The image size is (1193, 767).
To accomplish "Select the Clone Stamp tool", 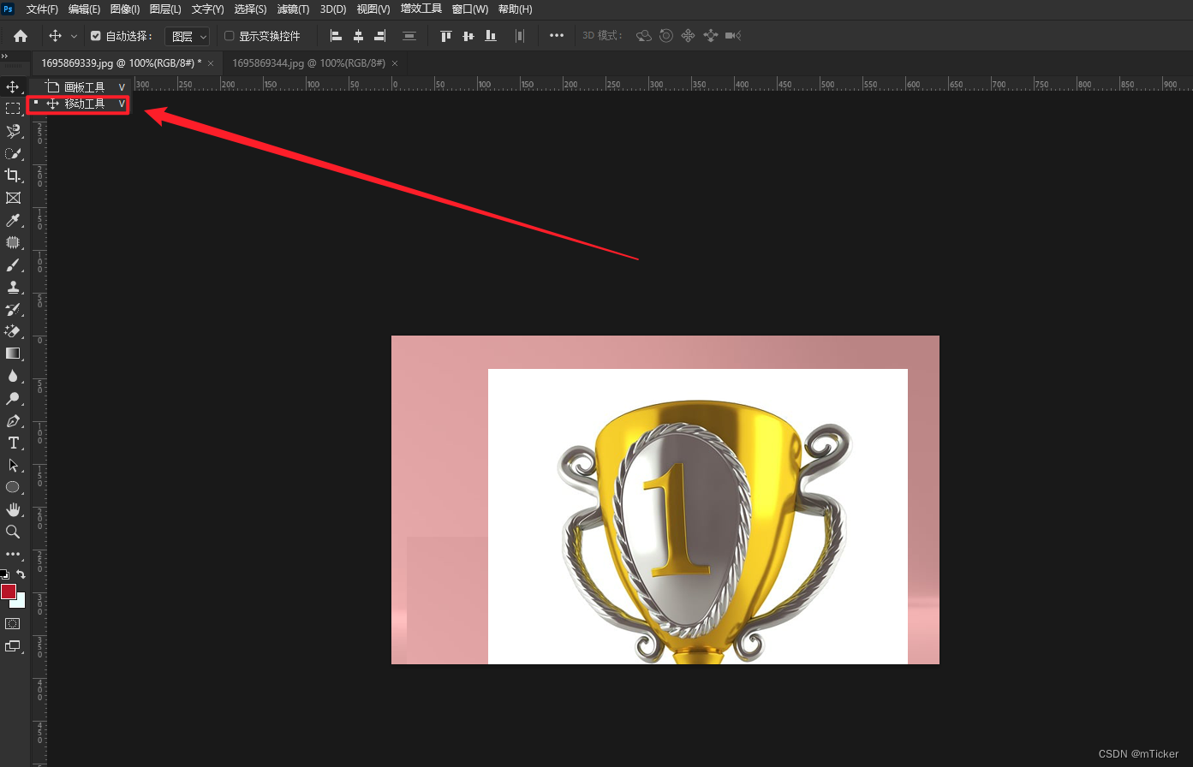I will [13, 287].
